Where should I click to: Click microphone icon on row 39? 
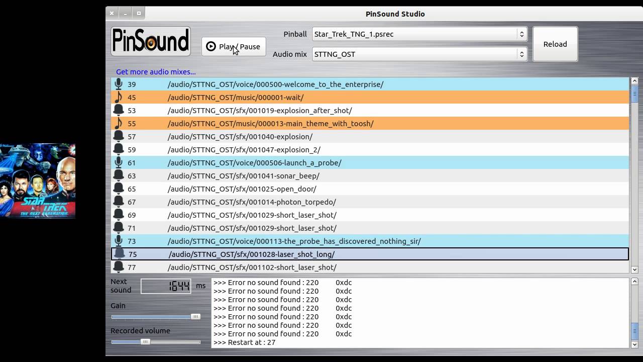pos(119,84)
